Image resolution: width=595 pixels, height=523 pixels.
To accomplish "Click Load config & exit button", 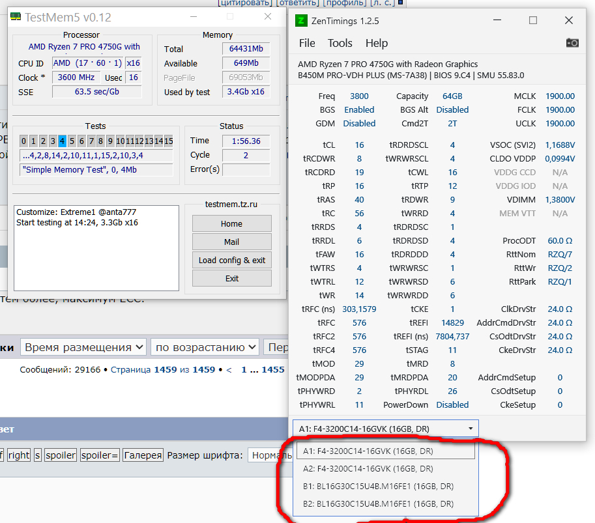I will 231,260.
